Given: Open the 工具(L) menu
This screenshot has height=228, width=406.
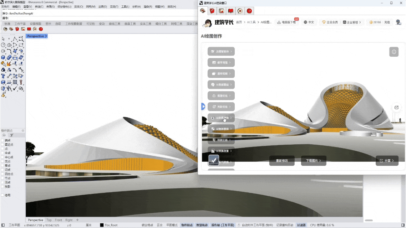Looking at the screenshot, I should coord(125,7).
